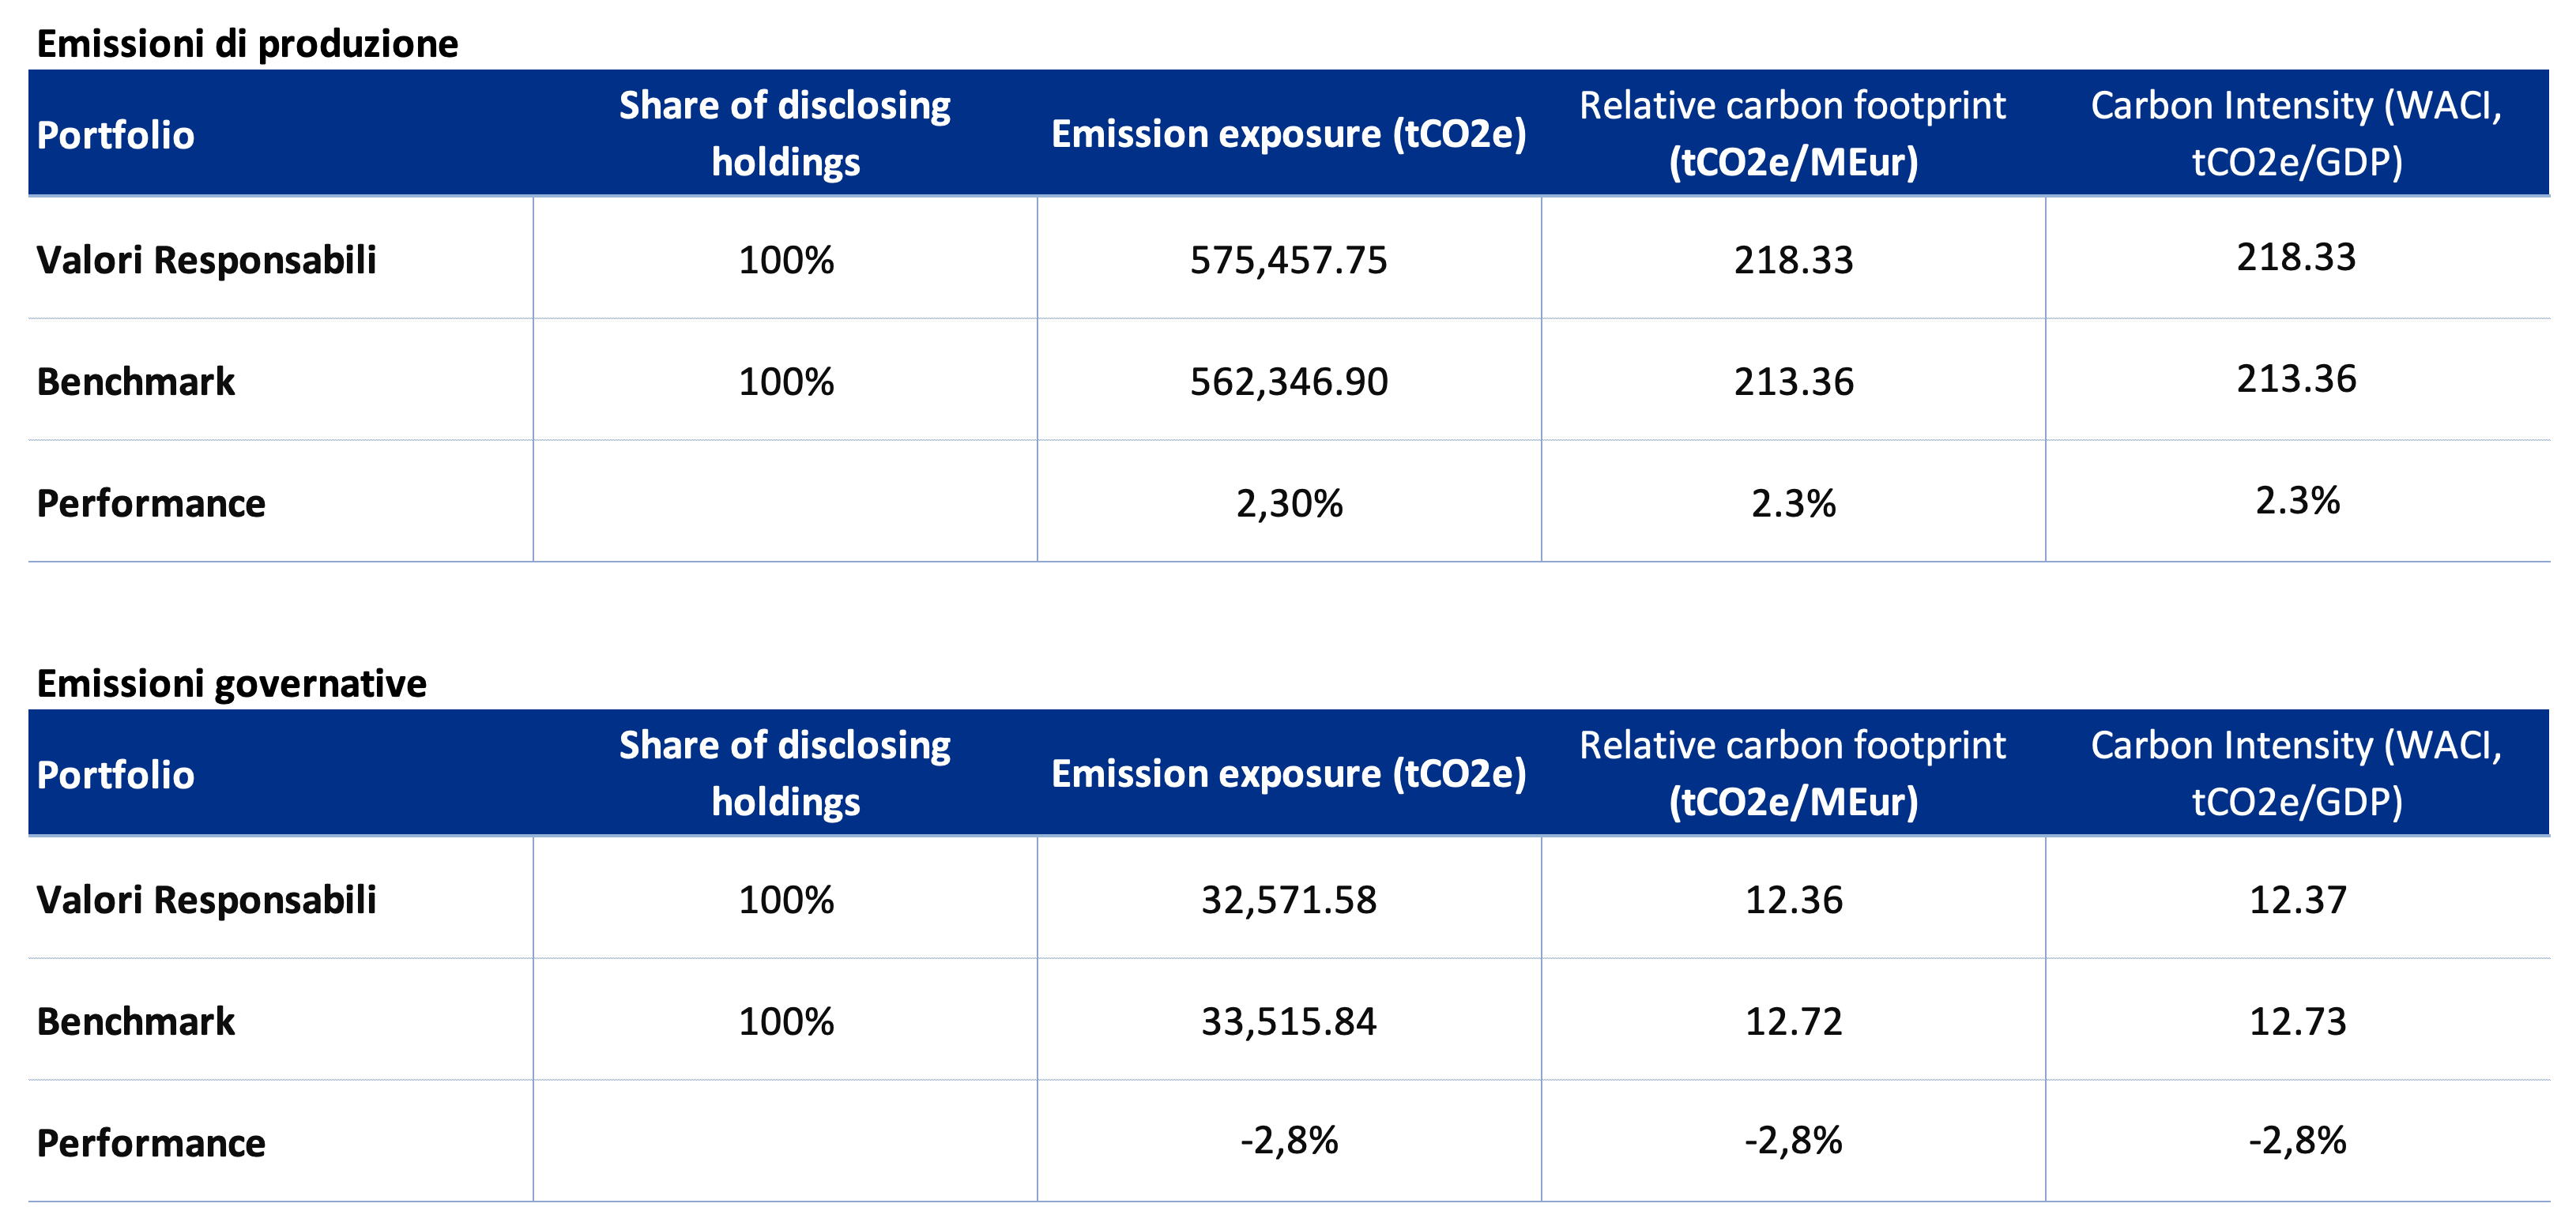This screenshot has height=1226, width=2576.
Task: Click "Portfolio" header in the top table
Action: pyautogui.click(x=115, y=135)
